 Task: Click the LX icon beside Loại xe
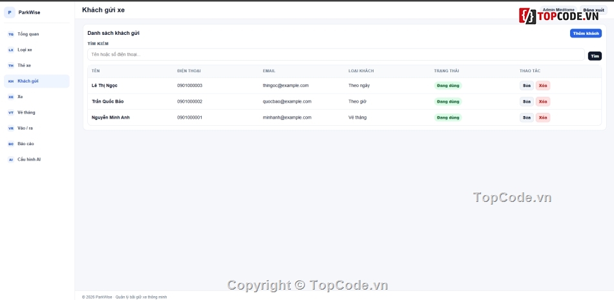[11, 50]
